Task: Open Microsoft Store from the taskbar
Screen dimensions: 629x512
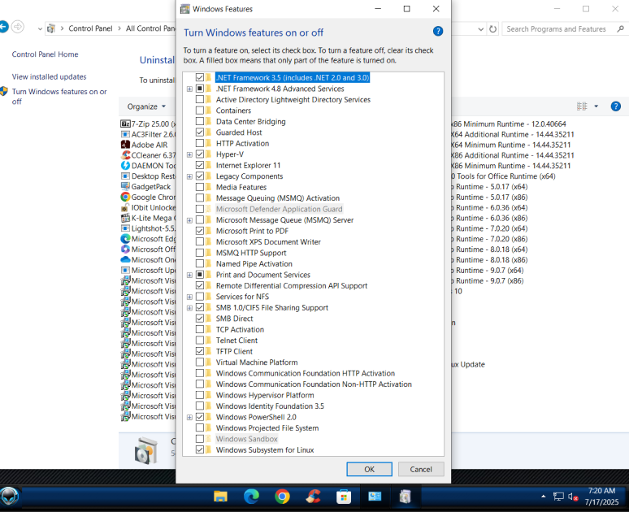Action: pyautogui.click(x=344, y=497)
